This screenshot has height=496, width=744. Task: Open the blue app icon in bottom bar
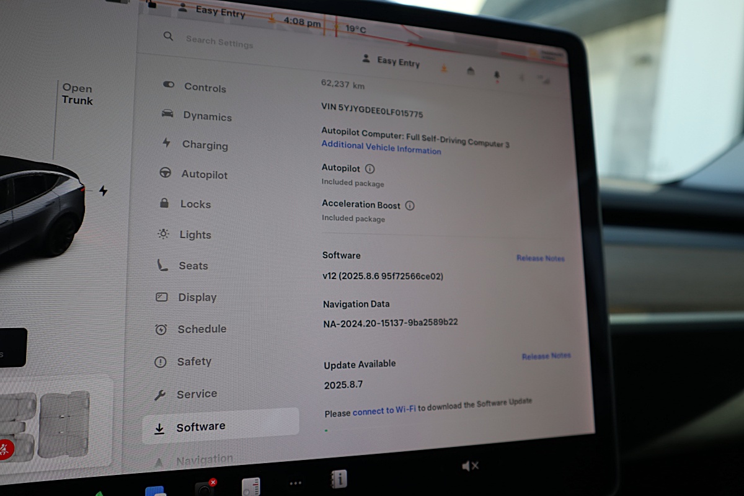pos(155,490)
